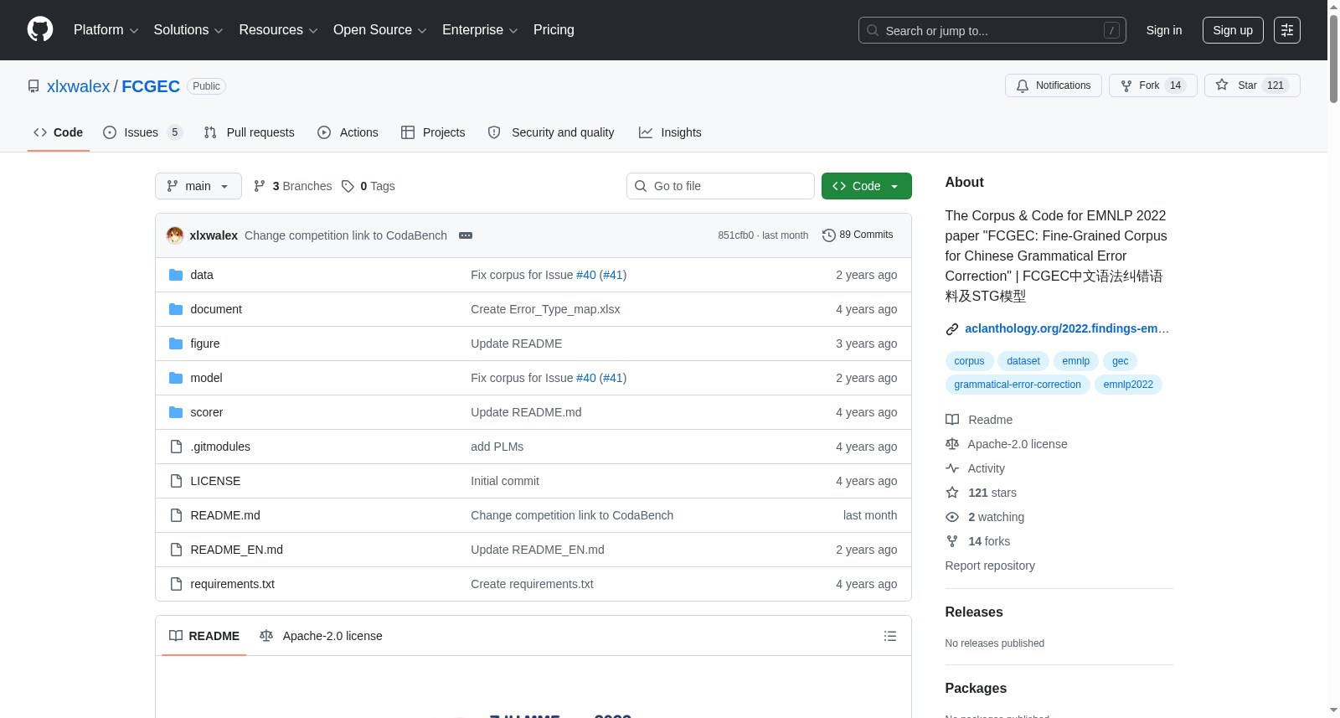Click the document folder icon
Viewport: 1340px width, 718px height.
176,309
